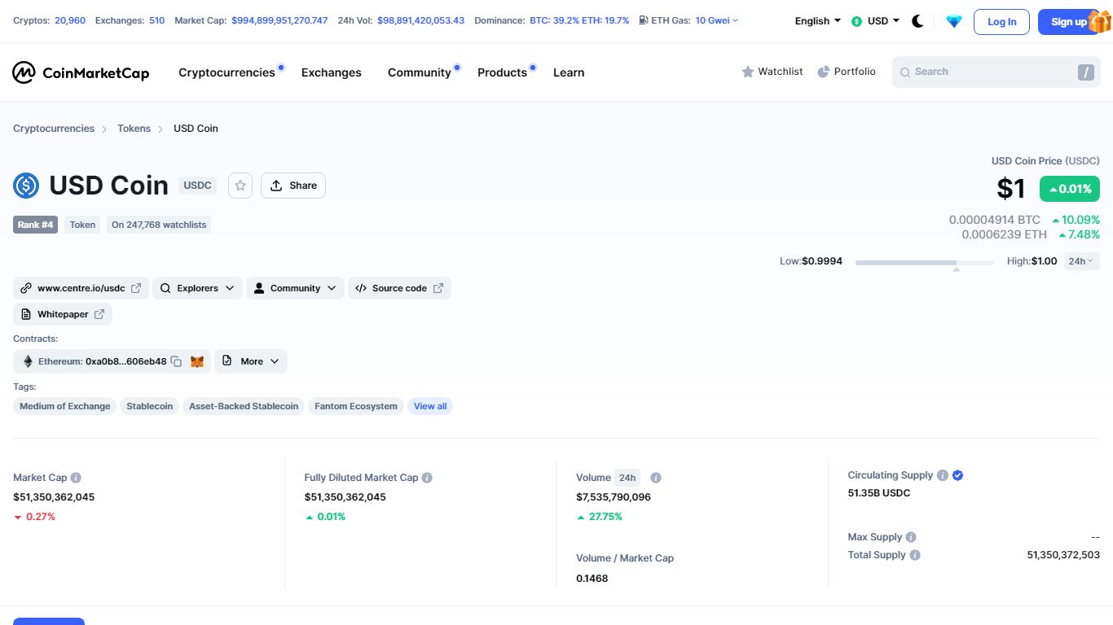Click the search slash shortcut icon
1113x625 pixels.
tap(1085, 72)
